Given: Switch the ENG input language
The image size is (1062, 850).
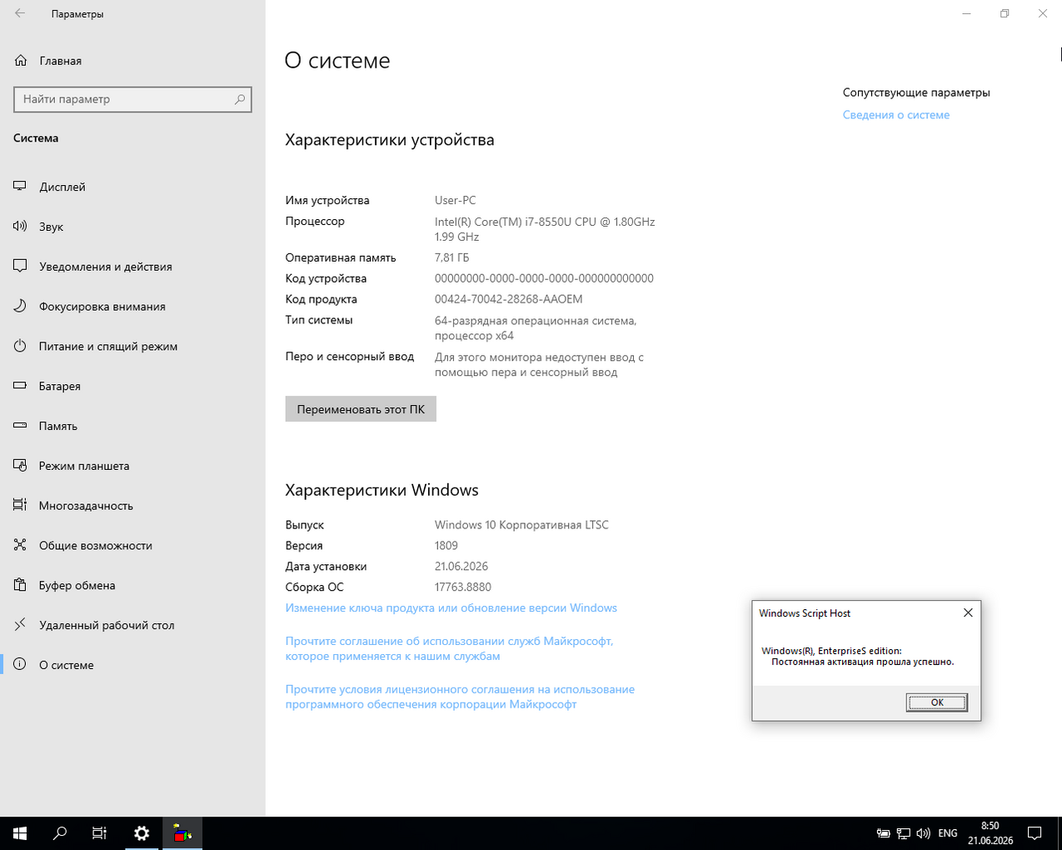Looking at the screenshot, I should click(x=948, y=833).
